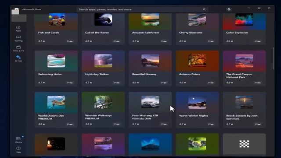Open Amazon Rainforest theme thumbnail
Screen dimensions: 281x158
tap(150, 19)
